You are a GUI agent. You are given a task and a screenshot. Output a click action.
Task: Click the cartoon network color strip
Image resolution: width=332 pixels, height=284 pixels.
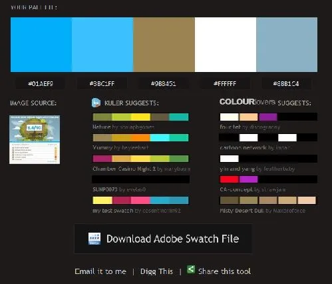[268, 137]
